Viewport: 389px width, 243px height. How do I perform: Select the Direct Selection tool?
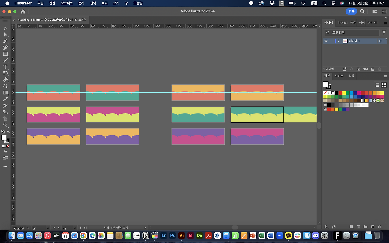click(5, 34)
